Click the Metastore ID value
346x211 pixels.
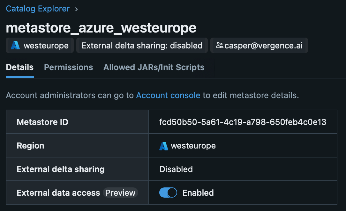[243, 122]
